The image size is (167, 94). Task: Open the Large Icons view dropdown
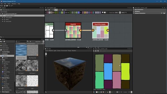(38, 42)
